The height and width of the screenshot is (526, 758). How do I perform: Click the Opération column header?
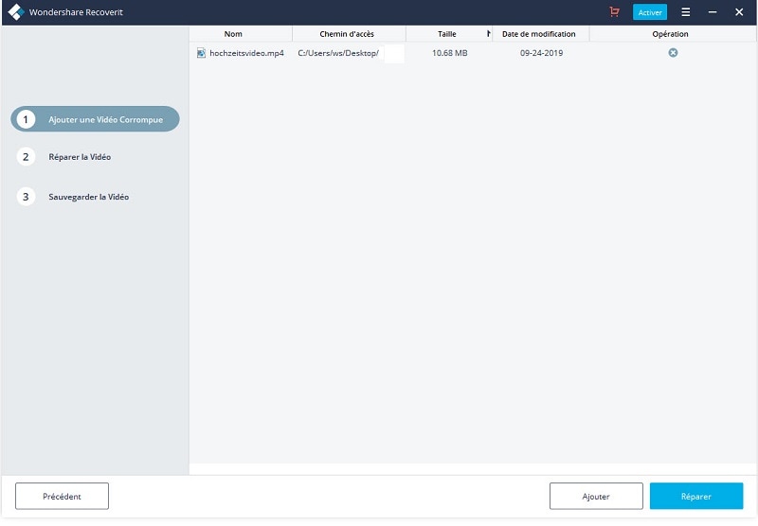(673, 34)
